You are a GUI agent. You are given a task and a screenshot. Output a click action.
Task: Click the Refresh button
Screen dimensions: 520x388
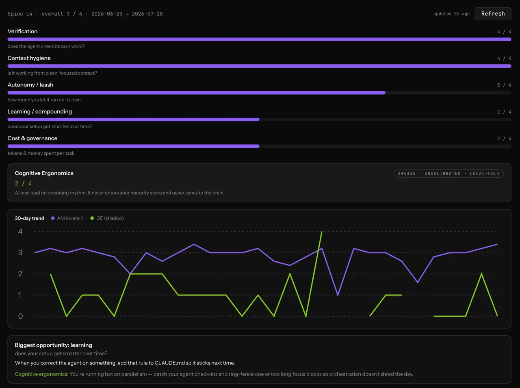coord(493,14)
